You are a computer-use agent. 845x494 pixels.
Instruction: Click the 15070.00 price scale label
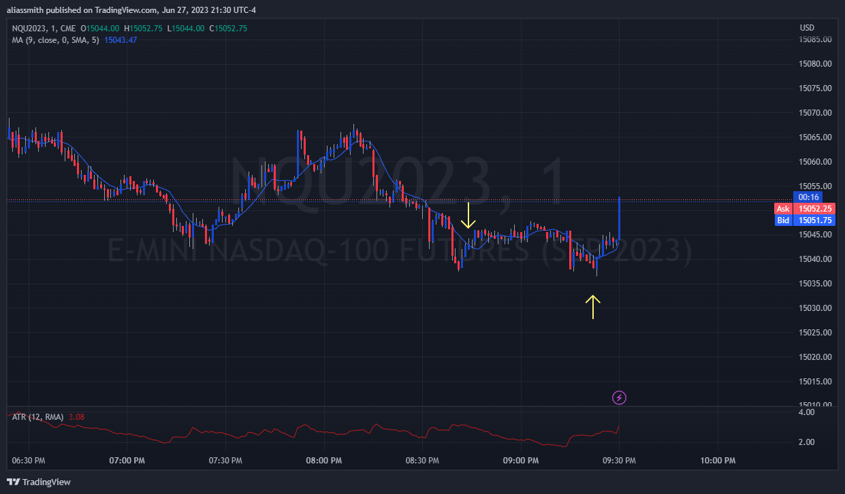[x=815, y=113]
